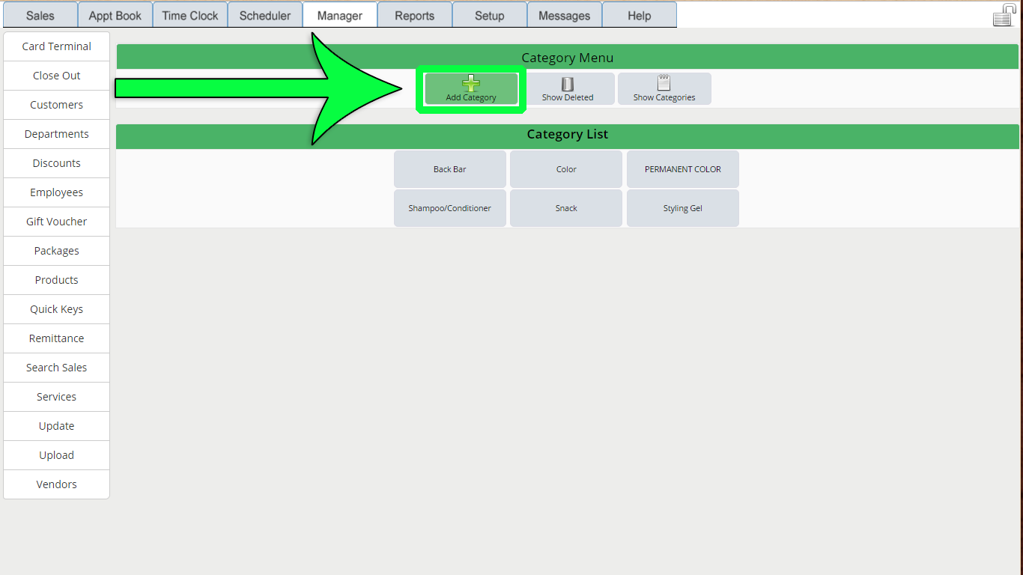
Task: Open Customers from the sidebar
Action: (x=57, y=105)
